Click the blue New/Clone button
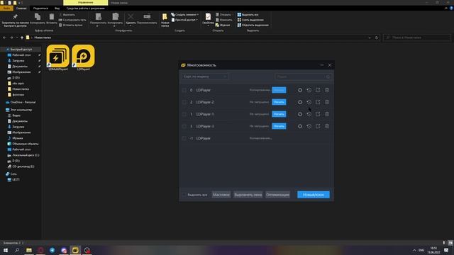454x255 pixels. tap(314, 195)
